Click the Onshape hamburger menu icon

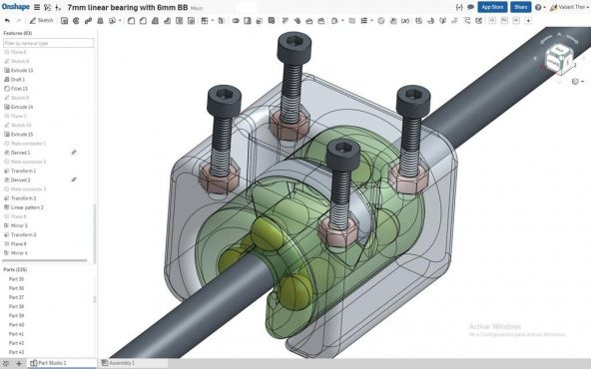37,7
